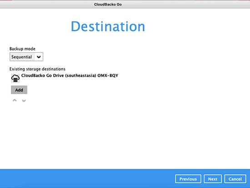Image resolution: width=250 pixels, height=188 pixels.
Task: Move destination down with the down arrow
Action: 24,100
